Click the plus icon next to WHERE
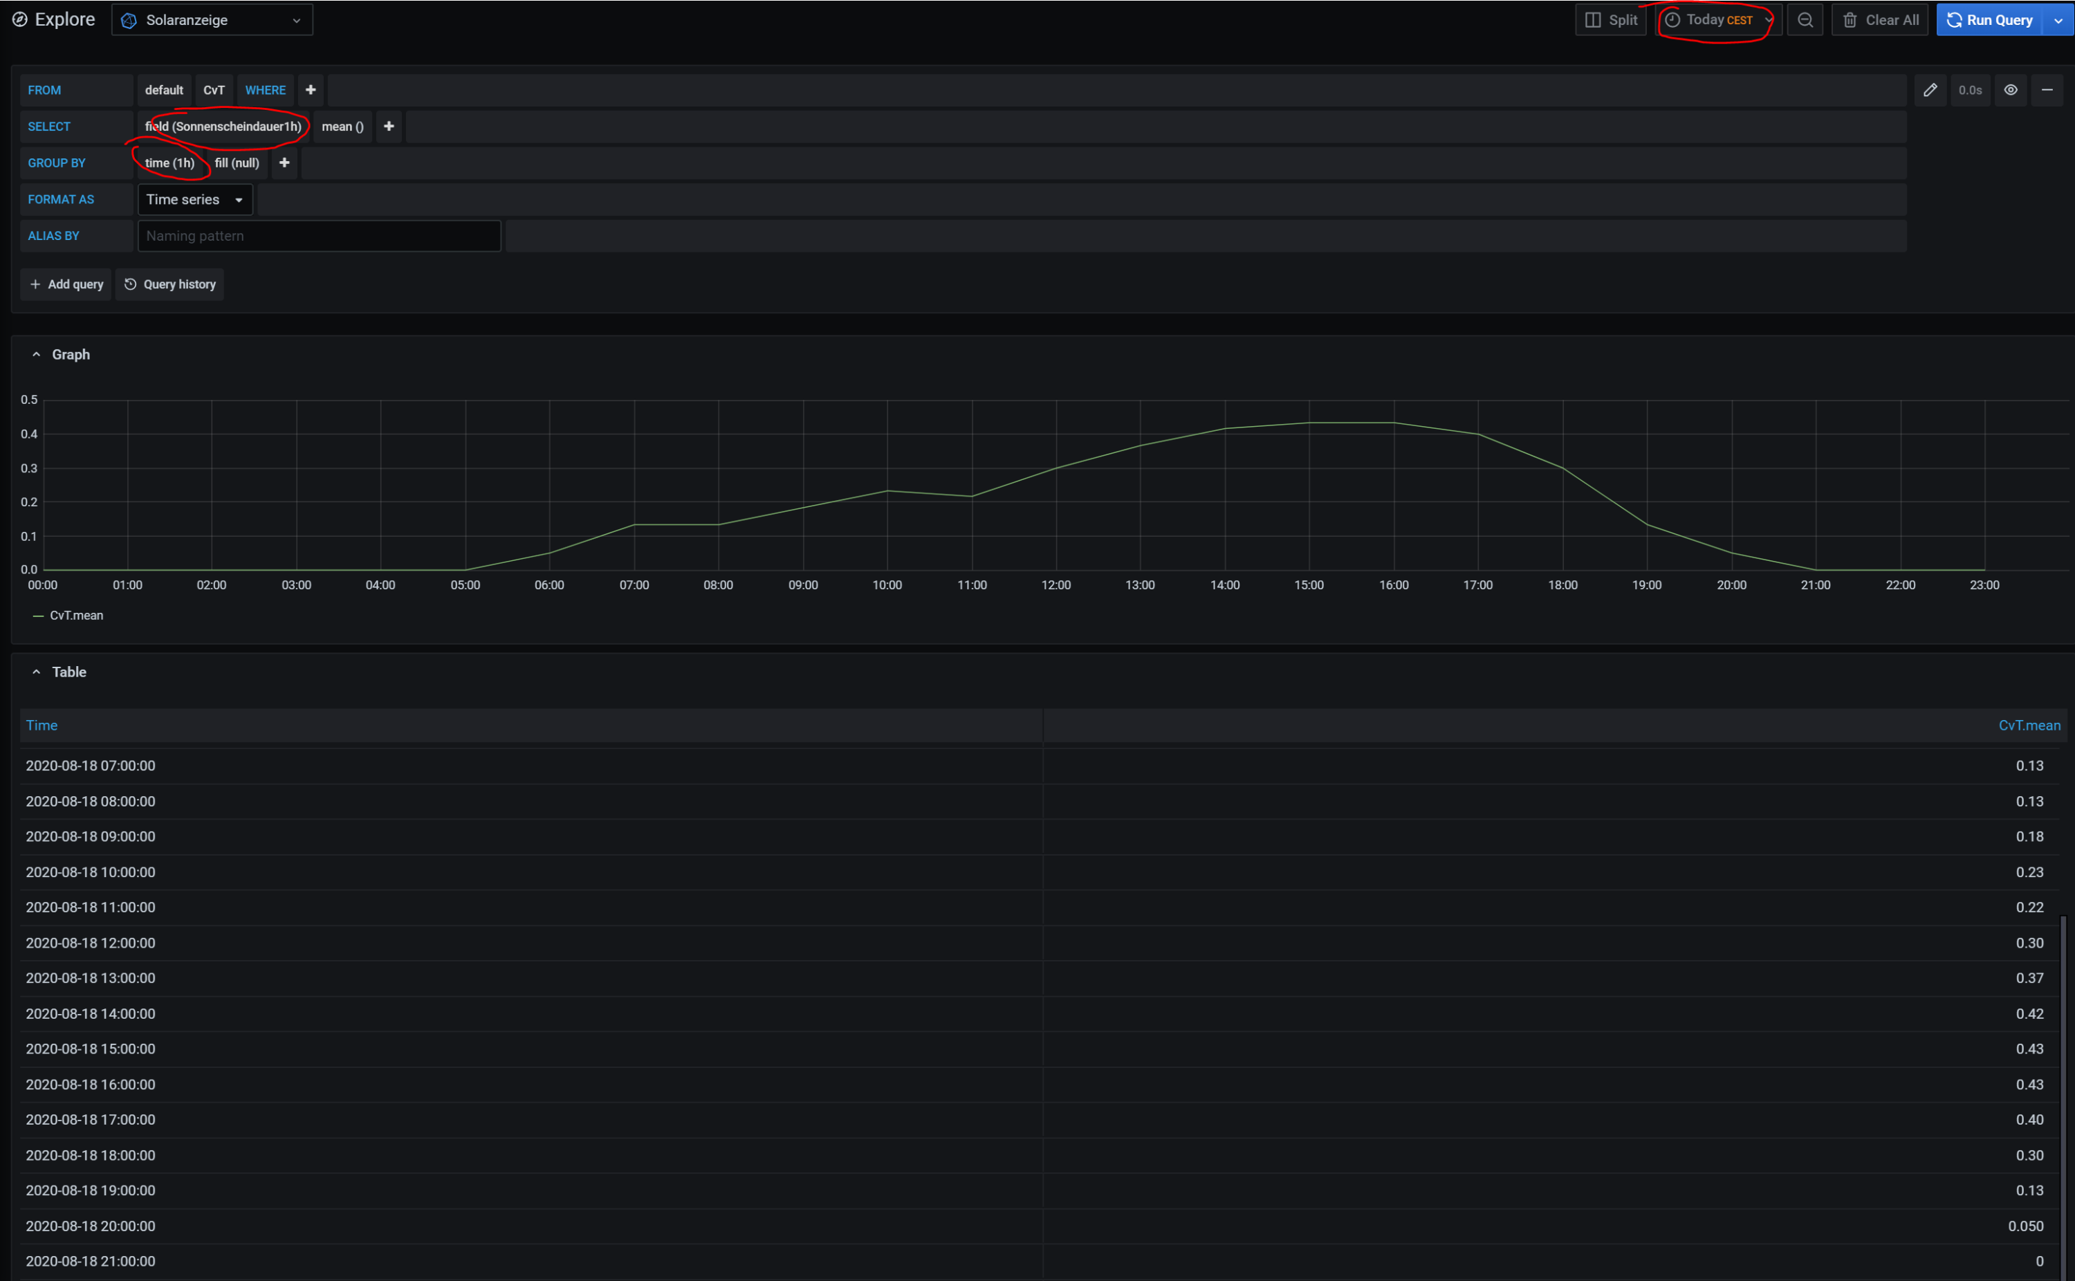The height and width of the screenshot is (1281, 2075). [311, 90]
